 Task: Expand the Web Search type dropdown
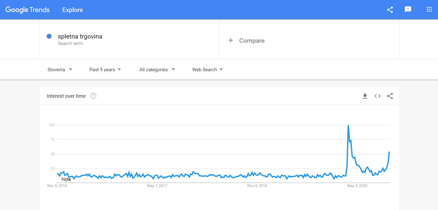[x=207, y=69]
